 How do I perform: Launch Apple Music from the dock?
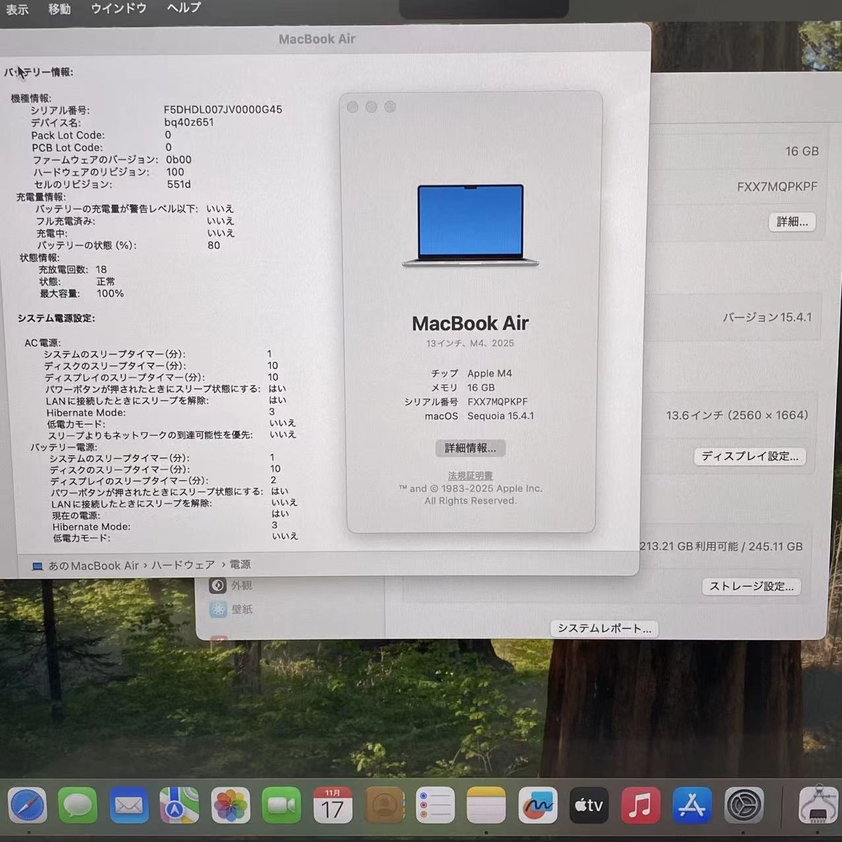pyautogui.click(x=639, y=805)
